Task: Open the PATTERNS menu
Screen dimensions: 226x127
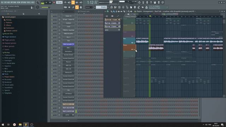Action: (x=13, y=2)
